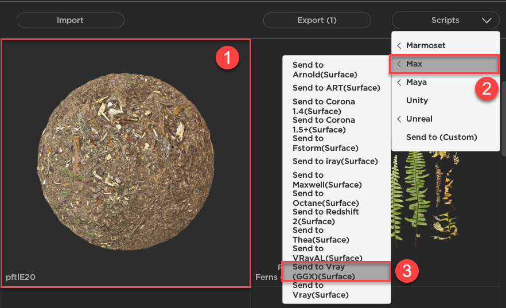Image resolution: width=506 pixels, height=308 pixels.
Task: Click Send to Vray (GGX)(Surface)
Action: pyautogui.click(x=324, y=271)
